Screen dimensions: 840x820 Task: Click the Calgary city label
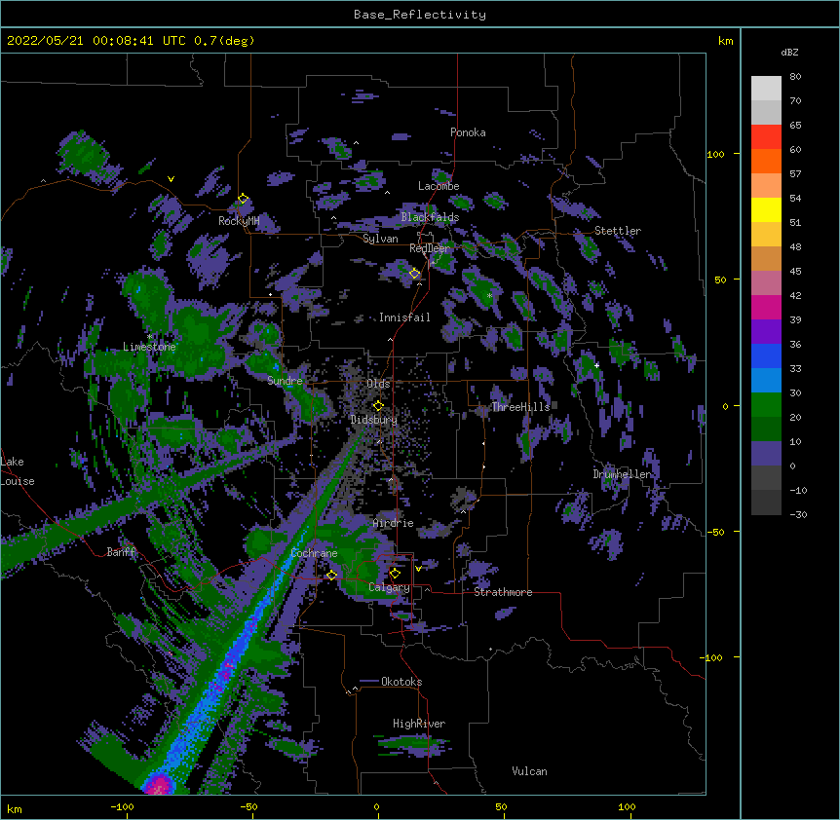[389, 587]
